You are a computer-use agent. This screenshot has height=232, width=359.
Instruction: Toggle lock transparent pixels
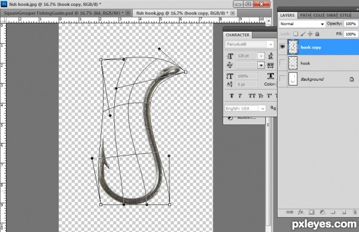coord(296,34)
